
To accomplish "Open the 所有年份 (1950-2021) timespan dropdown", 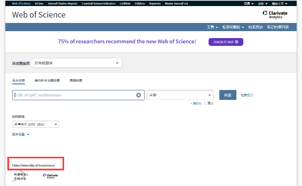I will pyautogui.click(x=36, y=124).
